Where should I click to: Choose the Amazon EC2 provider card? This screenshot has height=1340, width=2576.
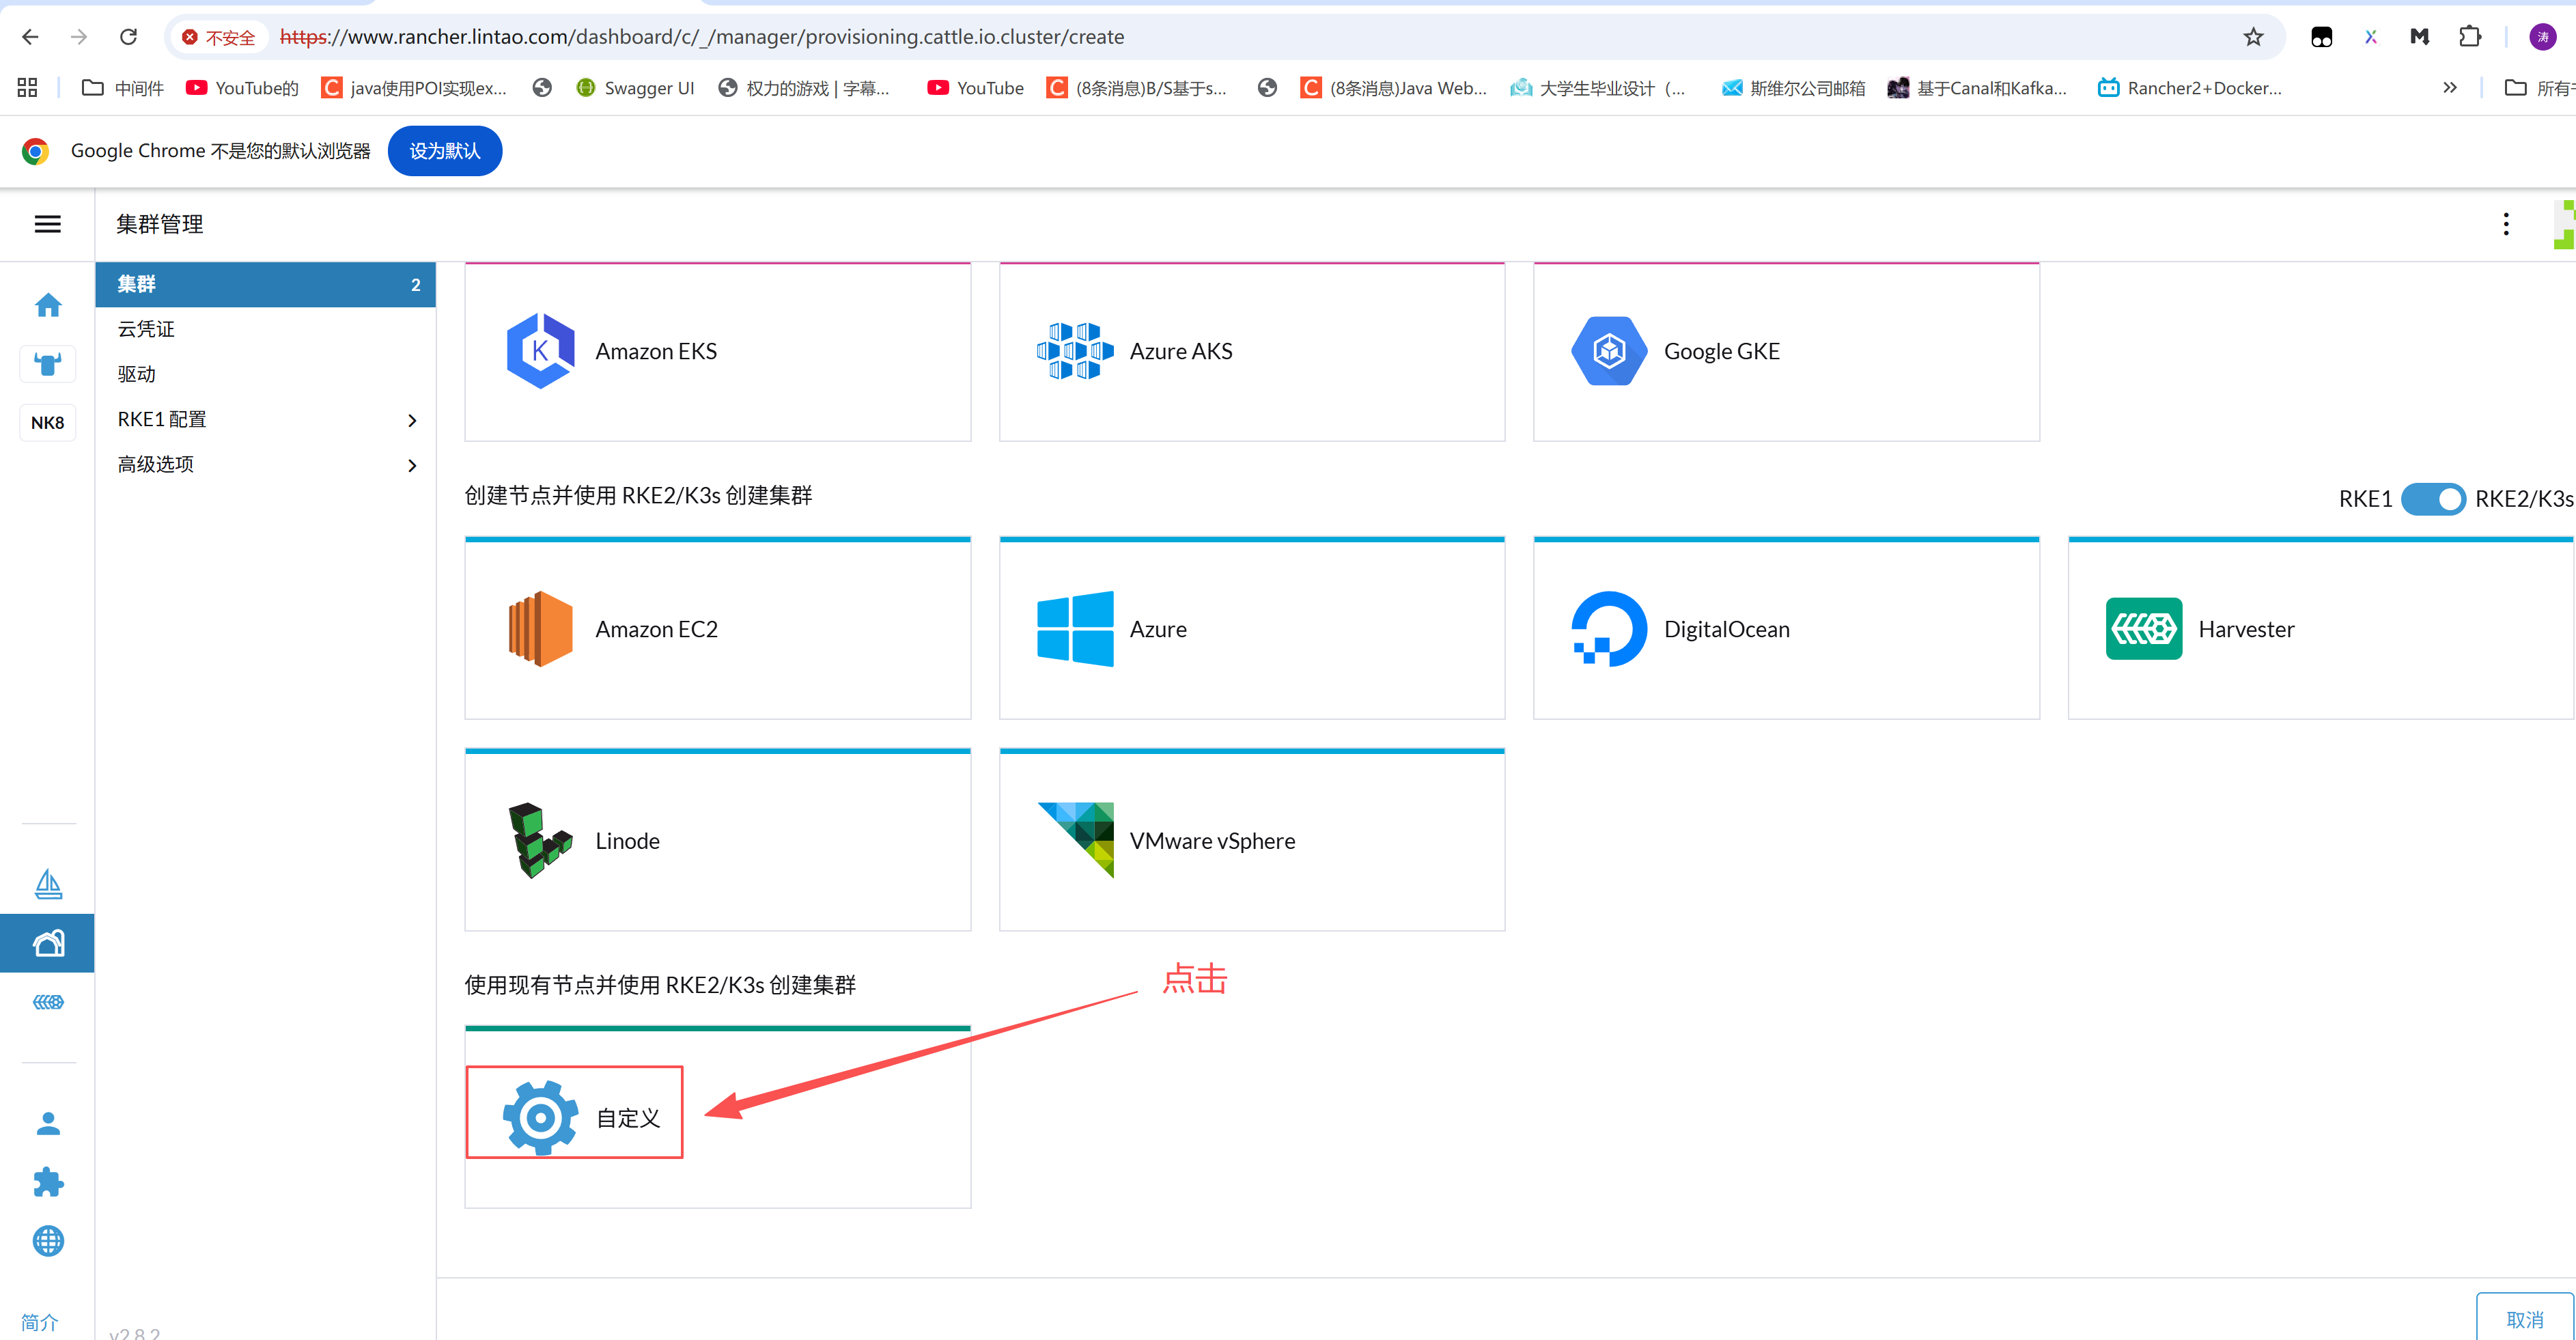[718, 628]
